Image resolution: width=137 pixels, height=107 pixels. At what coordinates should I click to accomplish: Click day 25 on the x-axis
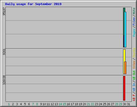click(x=104, y=104)
